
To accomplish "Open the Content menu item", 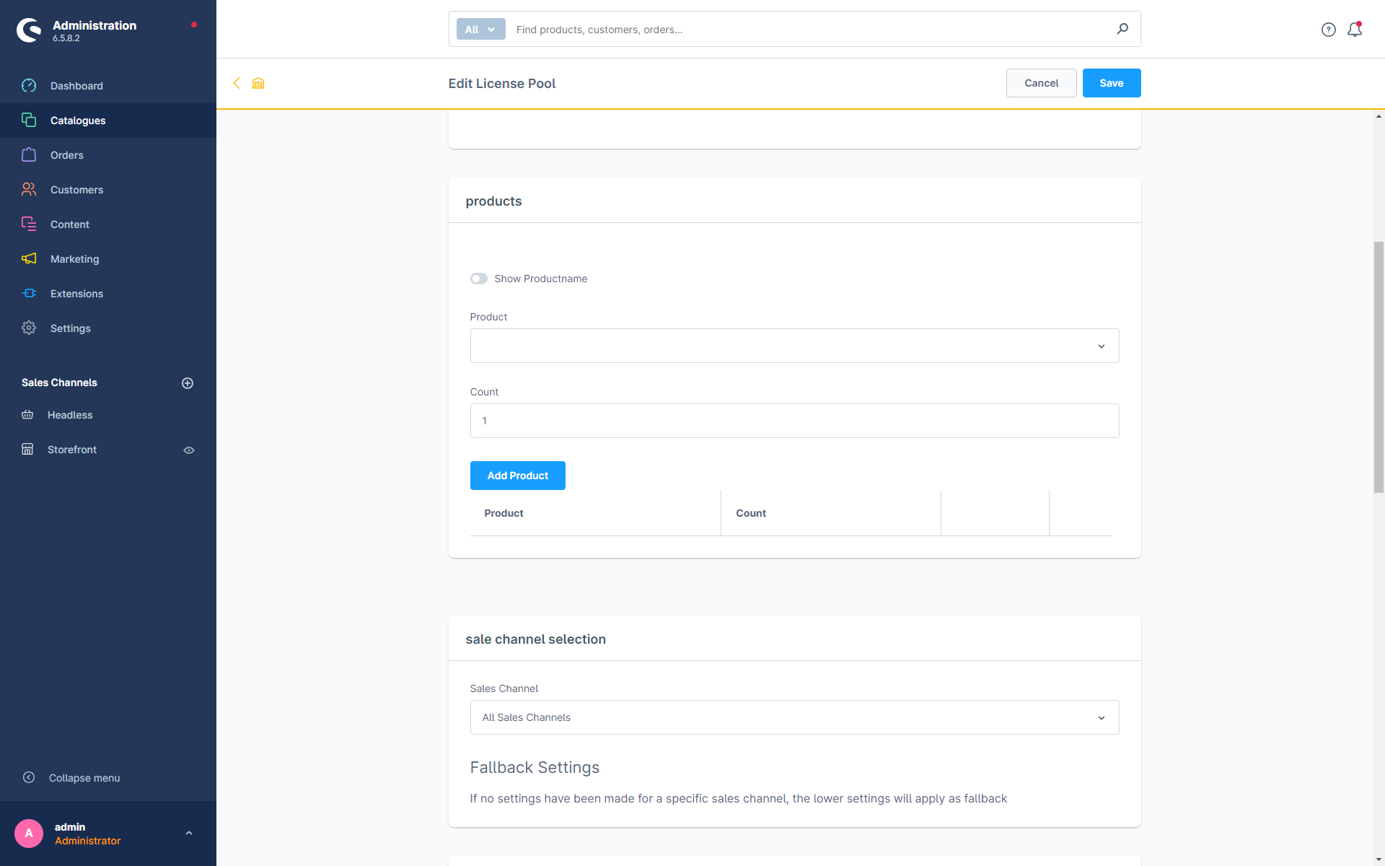I will pos(108,224).
